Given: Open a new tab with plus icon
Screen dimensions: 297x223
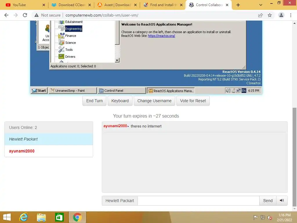Looking at the screenshot, I should tap(238, 5).
